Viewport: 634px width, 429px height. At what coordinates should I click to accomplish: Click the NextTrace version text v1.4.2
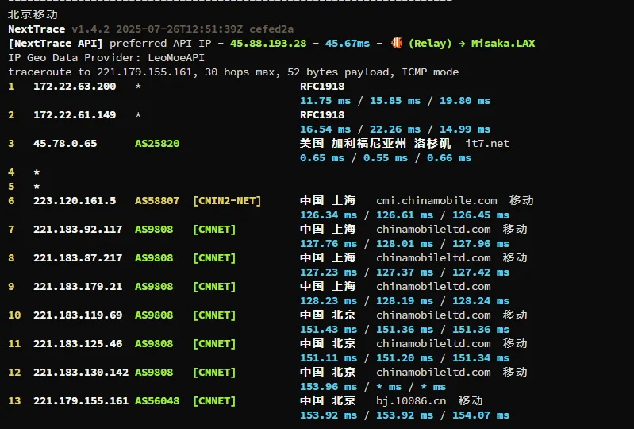(x=90, y=29)
